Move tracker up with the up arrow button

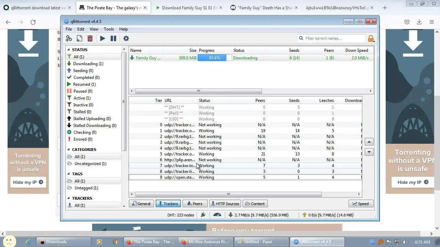pyautogui.click(x=369, y=142)
